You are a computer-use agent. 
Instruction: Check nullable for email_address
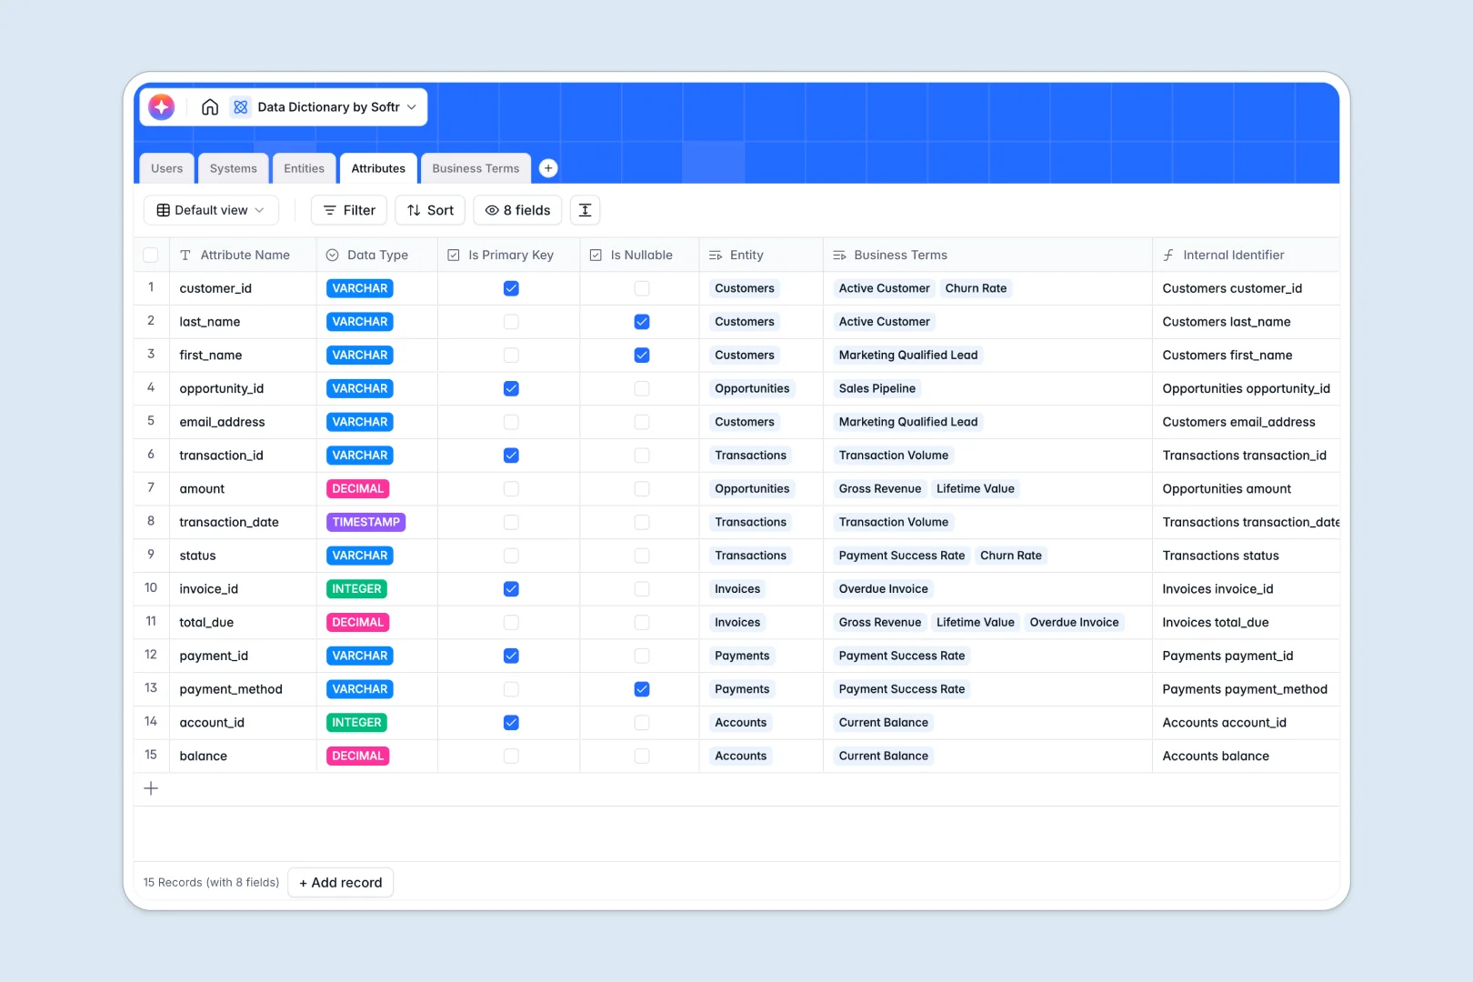(642, 422)
